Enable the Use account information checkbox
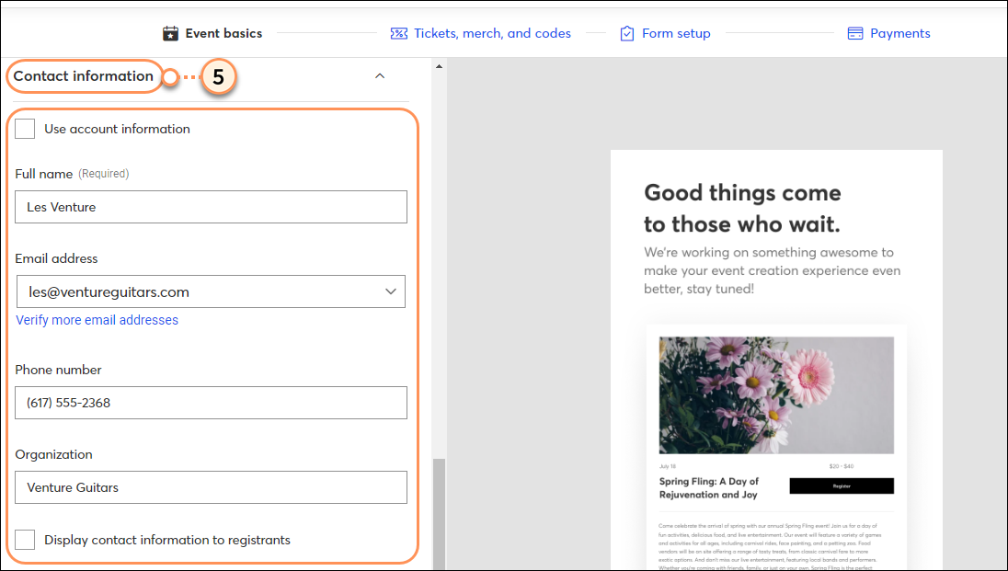 pos(25,129)
